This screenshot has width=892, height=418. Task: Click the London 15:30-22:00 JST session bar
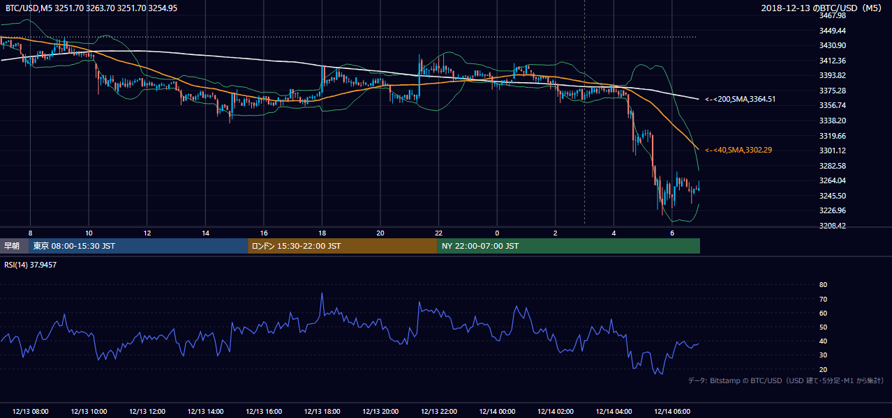click(342, 246)
